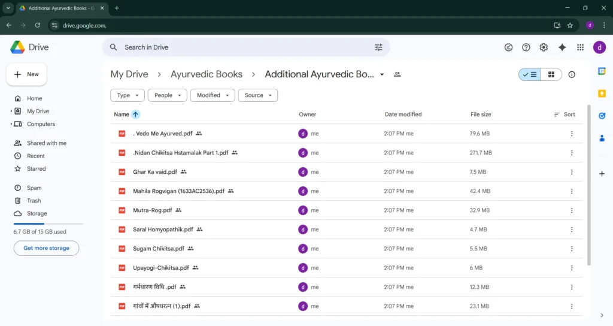Switch to grid layout view
613x326 pixels.
tap(551, 74)
